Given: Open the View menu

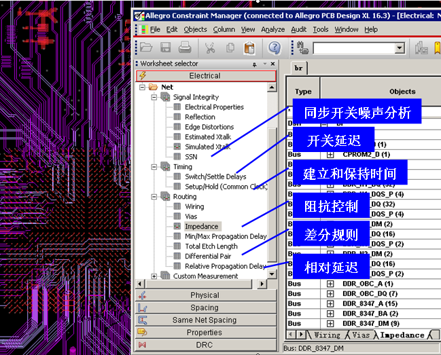Looking at the screenshot, I should tap(248, 29).
